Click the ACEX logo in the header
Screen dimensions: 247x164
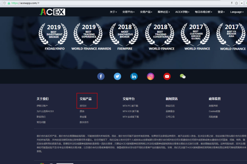[x=53, y=12]
